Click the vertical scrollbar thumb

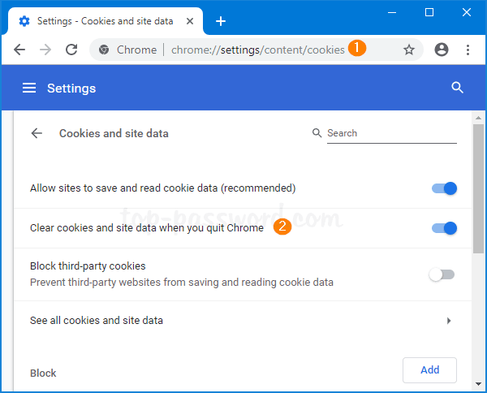pos(478,187)
